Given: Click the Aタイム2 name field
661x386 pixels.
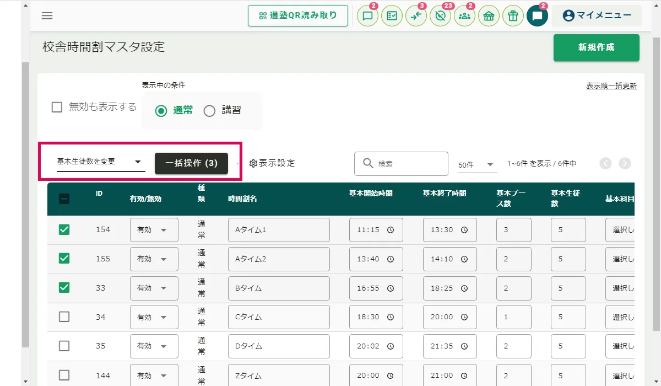Looking at the screenshot, I should (x=279, y=259).
